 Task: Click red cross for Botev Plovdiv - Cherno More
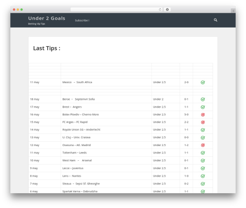pos(203,115)
